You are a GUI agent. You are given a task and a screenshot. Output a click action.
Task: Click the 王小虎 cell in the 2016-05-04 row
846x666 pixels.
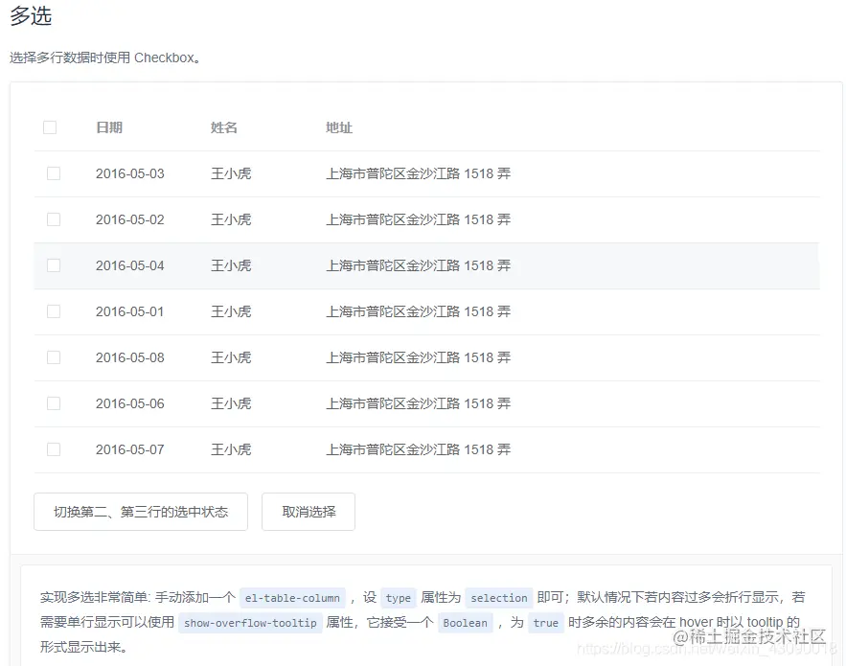(230, 265)
